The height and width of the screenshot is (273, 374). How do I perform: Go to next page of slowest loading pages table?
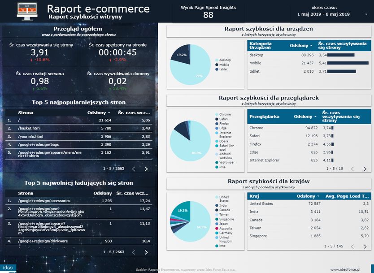(146, 252)
